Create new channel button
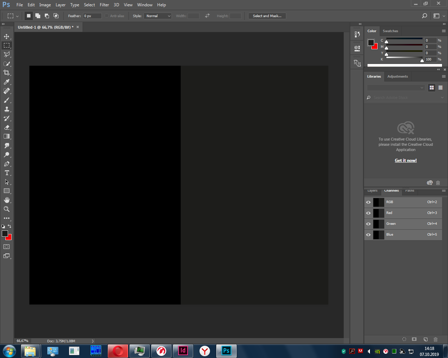 425,339
